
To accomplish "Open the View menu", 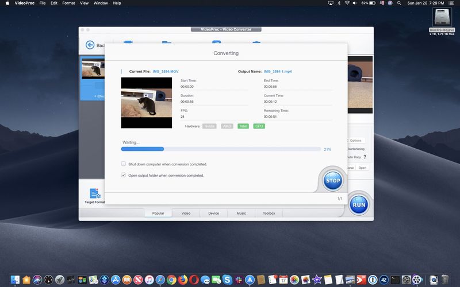I will 84,3.
